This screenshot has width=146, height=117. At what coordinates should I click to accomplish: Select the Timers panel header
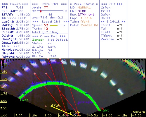coord(15,4)
